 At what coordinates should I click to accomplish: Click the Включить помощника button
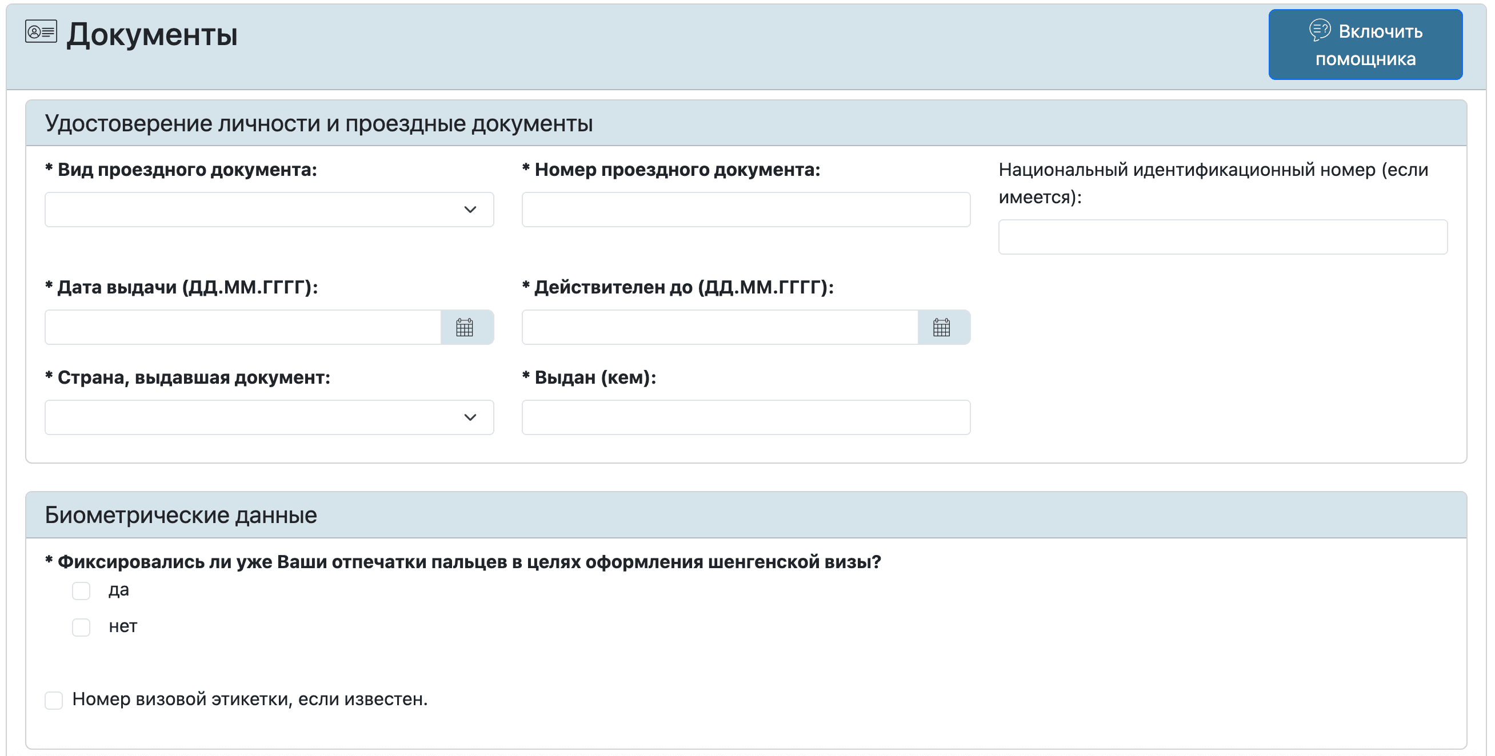coord(1365,45)
